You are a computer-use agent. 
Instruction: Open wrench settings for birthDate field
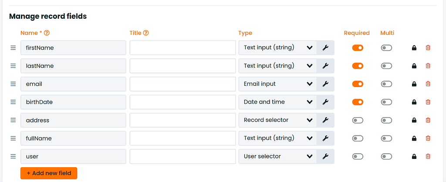(325, 102)
